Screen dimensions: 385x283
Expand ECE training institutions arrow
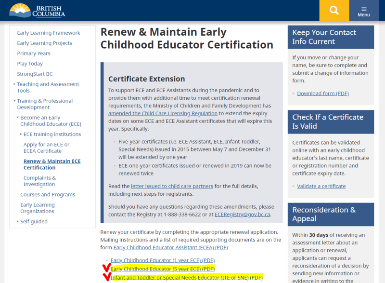pyautogui.click(x=21, y=134)
